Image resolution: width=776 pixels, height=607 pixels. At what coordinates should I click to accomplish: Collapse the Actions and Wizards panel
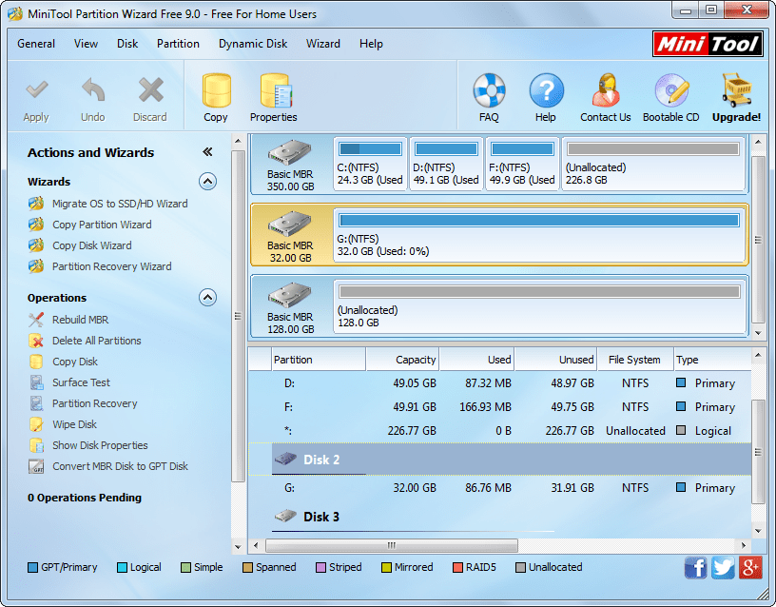click(x=209, y=149)
